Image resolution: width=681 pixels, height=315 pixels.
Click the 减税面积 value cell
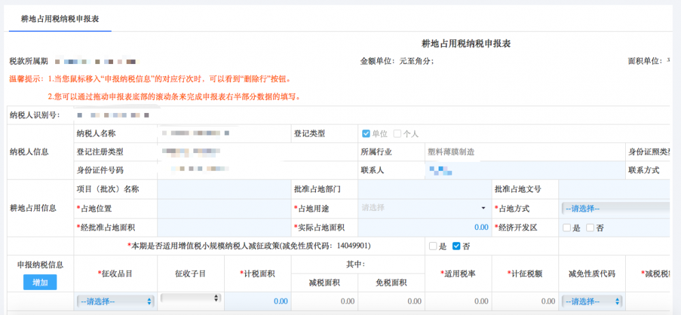pyautogui.click(x=324, y=301)
